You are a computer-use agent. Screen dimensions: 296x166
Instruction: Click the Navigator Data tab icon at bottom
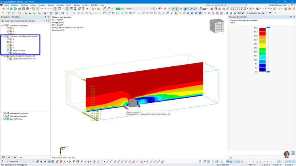(x=3, y=157)
